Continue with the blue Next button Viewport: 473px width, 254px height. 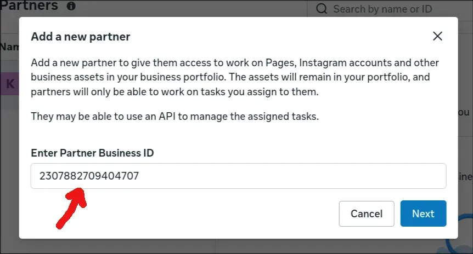coord(423,213)
